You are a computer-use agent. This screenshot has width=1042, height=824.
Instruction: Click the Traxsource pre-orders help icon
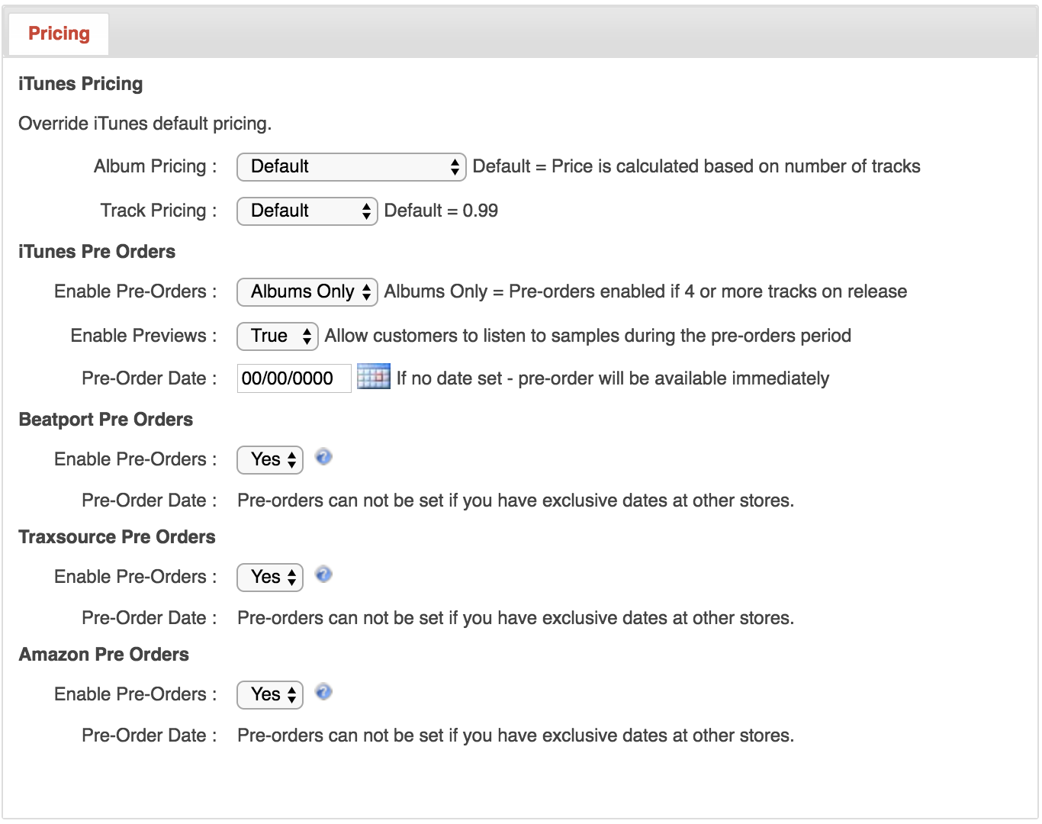point(323,575)
